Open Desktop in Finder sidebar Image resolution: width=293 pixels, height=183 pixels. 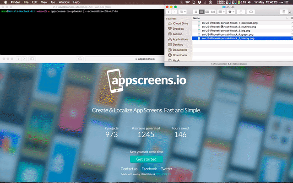tap(176, 45)
